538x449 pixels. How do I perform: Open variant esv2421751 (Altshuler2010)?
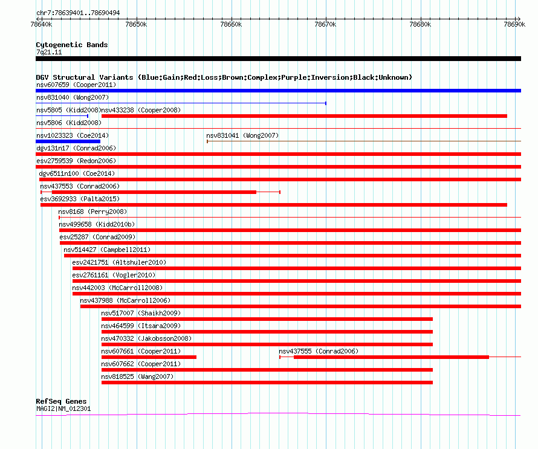tap(119, 262)
